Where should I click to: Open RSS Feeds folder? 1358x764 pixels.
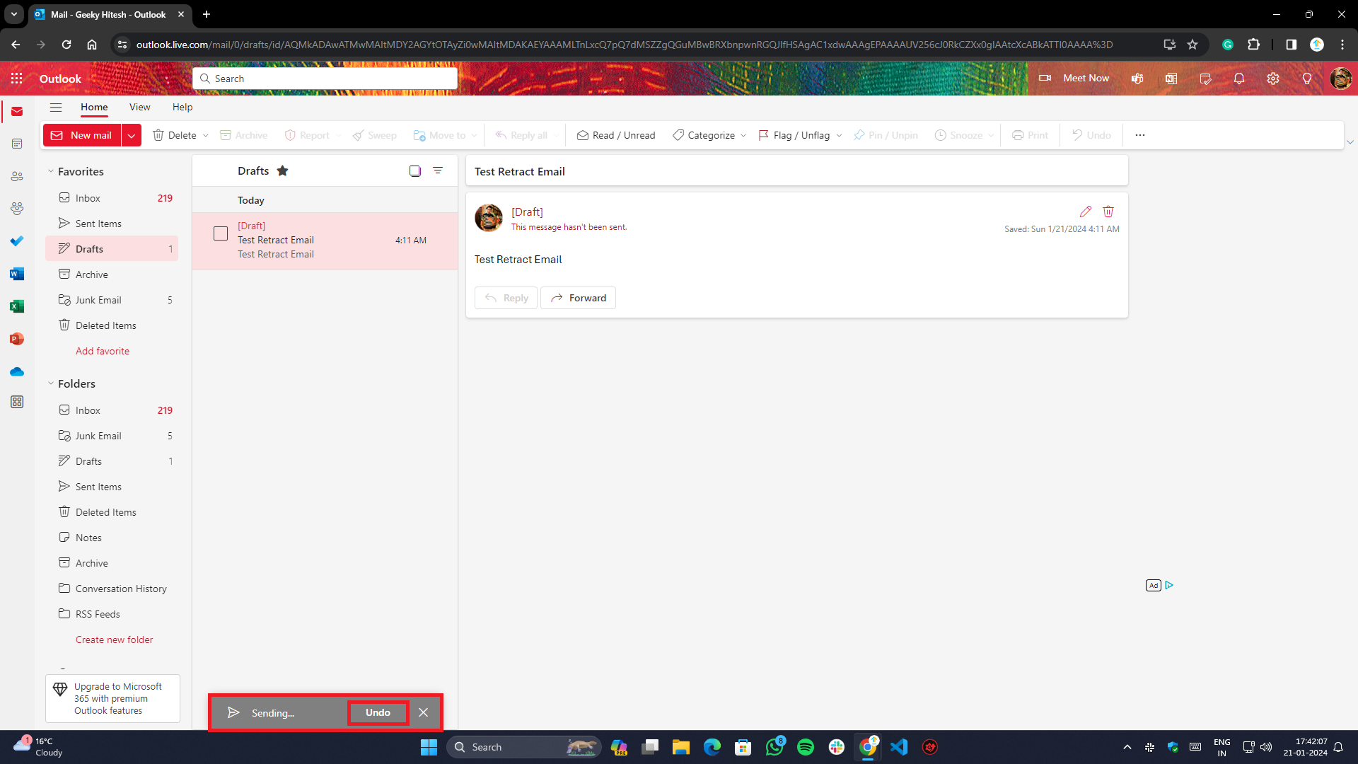[x=112, y=614]
